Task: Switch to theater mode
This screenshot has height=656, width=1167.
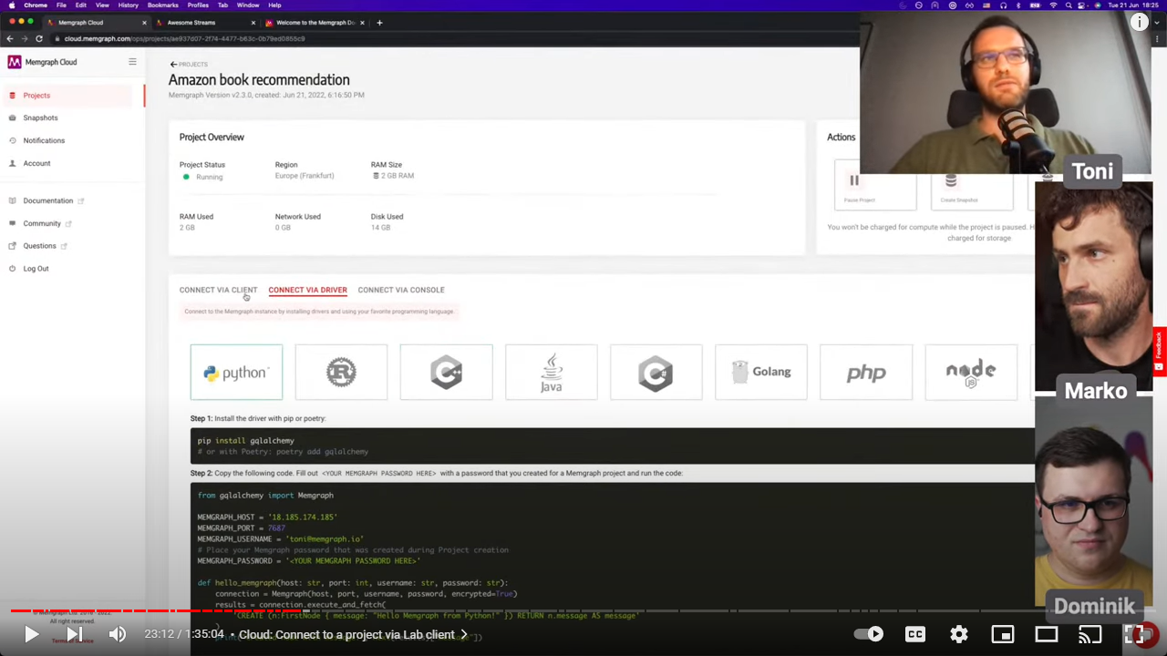Action: (1047, 634)
